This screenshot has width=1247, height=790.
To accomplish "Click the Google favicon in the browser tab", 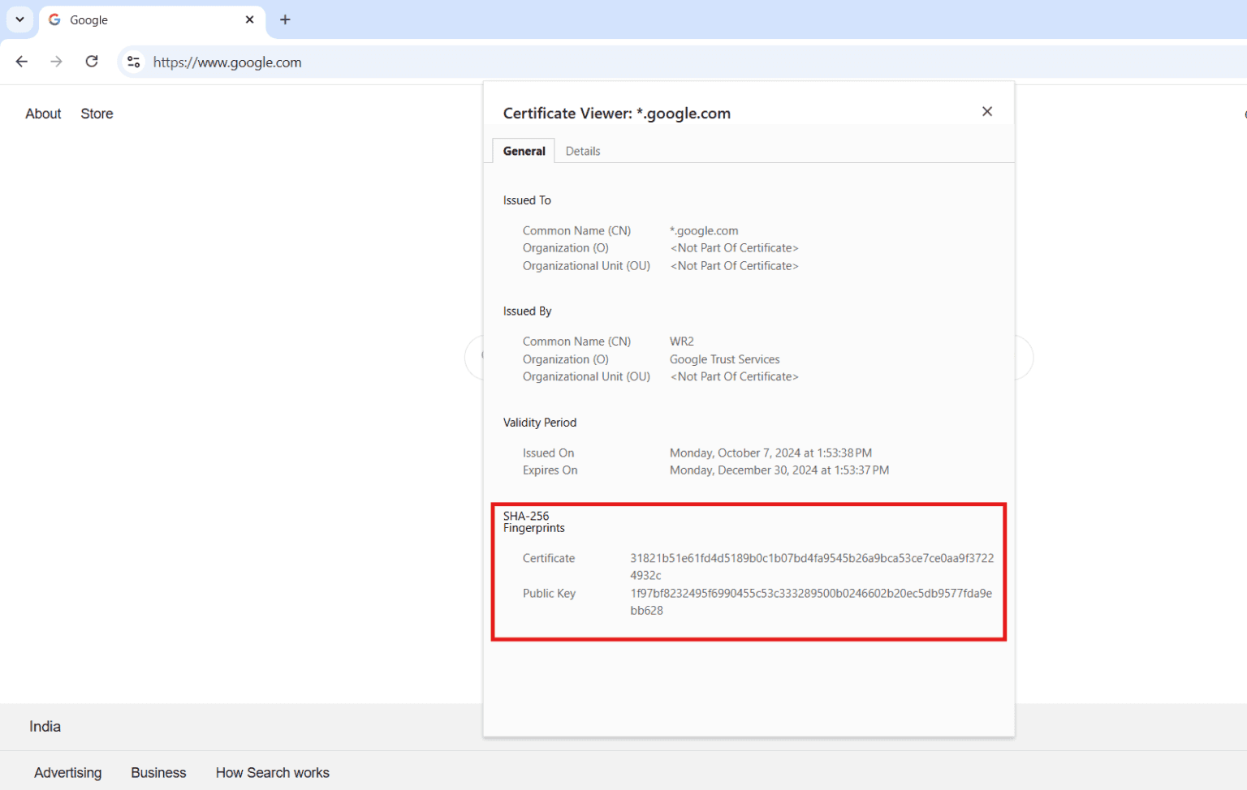I will tap(54, 19).
